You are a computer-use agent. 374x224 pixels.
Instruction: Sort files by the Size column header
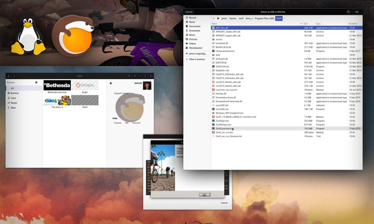coord(309,24)
